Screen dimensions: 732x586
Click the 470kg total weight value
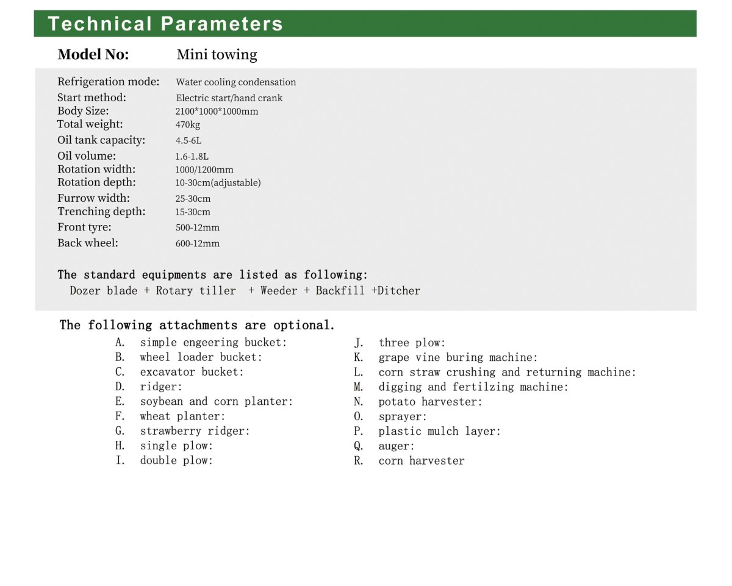188,125
